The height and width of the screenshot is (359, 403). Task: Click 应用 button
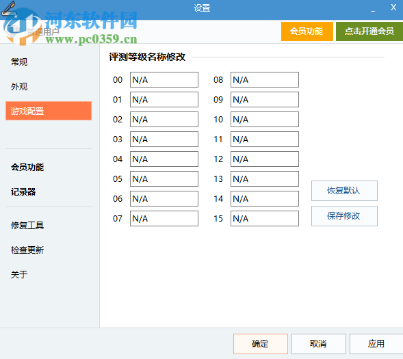pyautogui.click(x=376, y=343)
